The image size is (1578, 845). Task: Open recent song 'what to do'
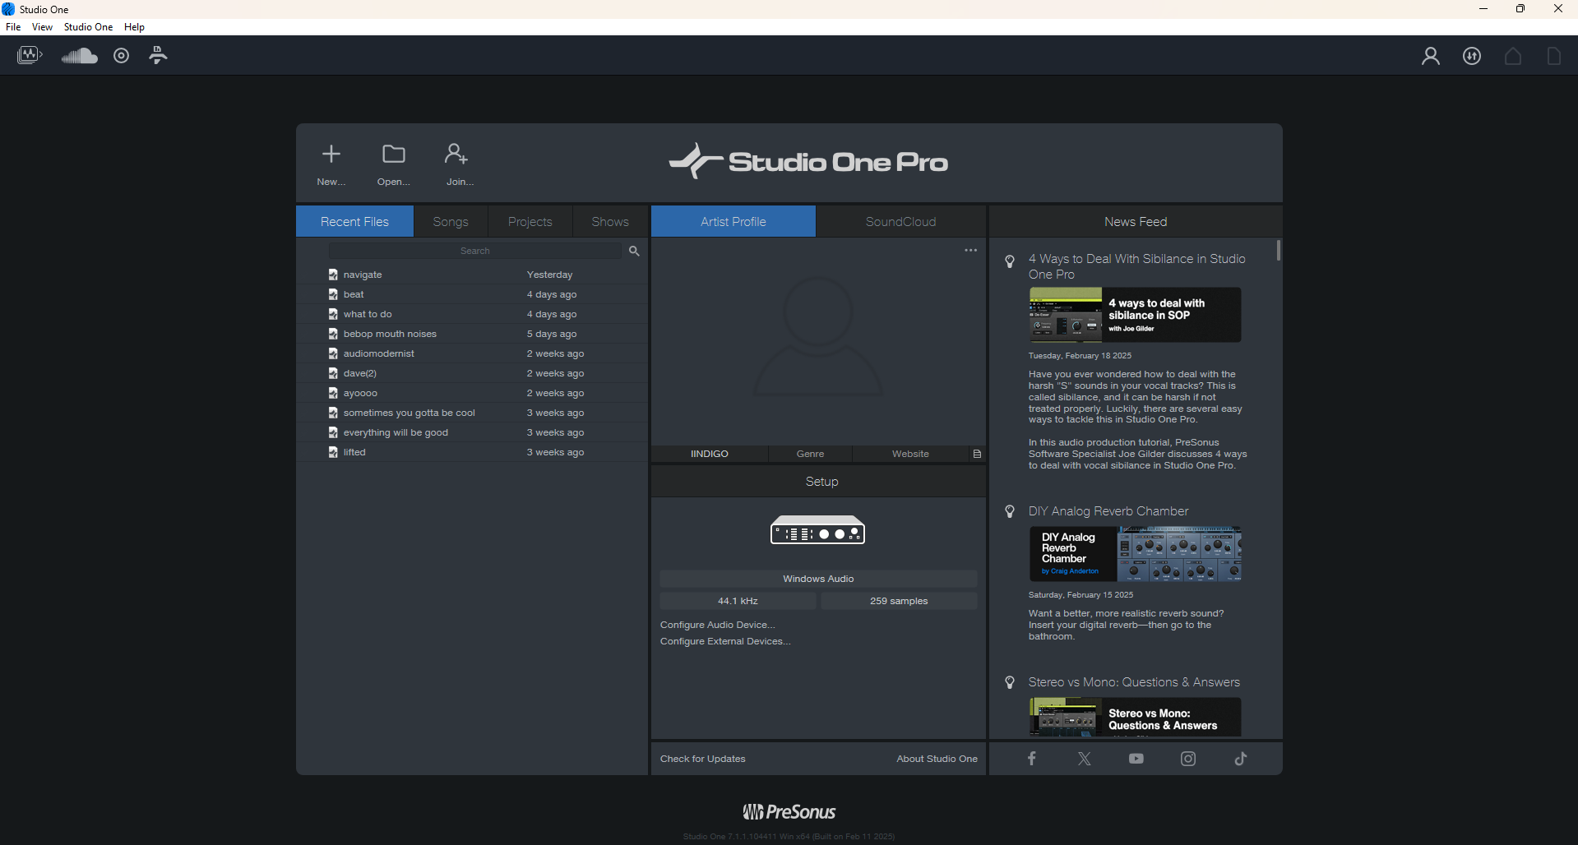pos(472,314)
